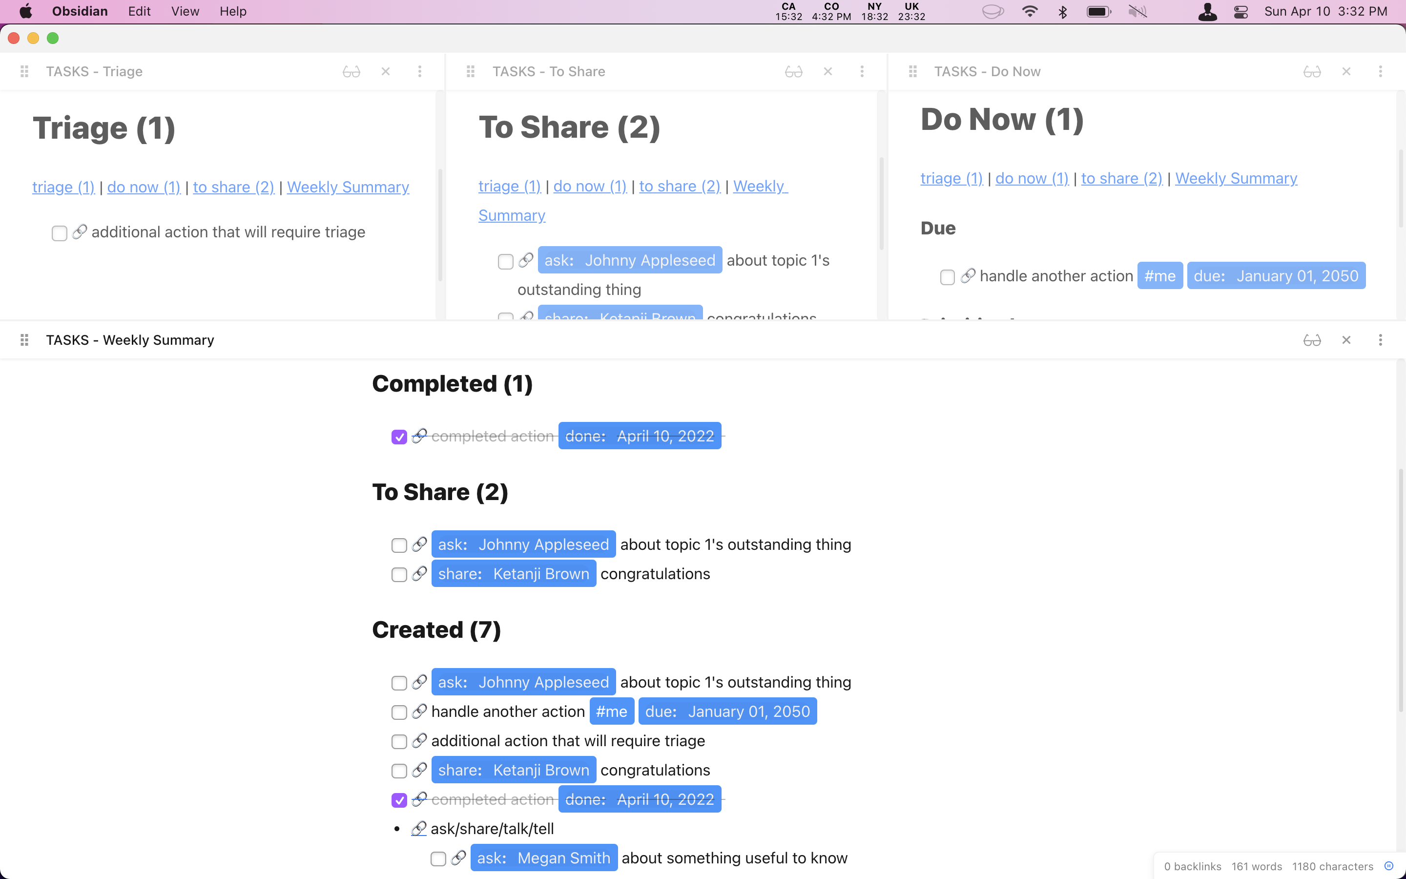
Task: Open the Obsidian app menu
Action: click(x=80, y=11)
